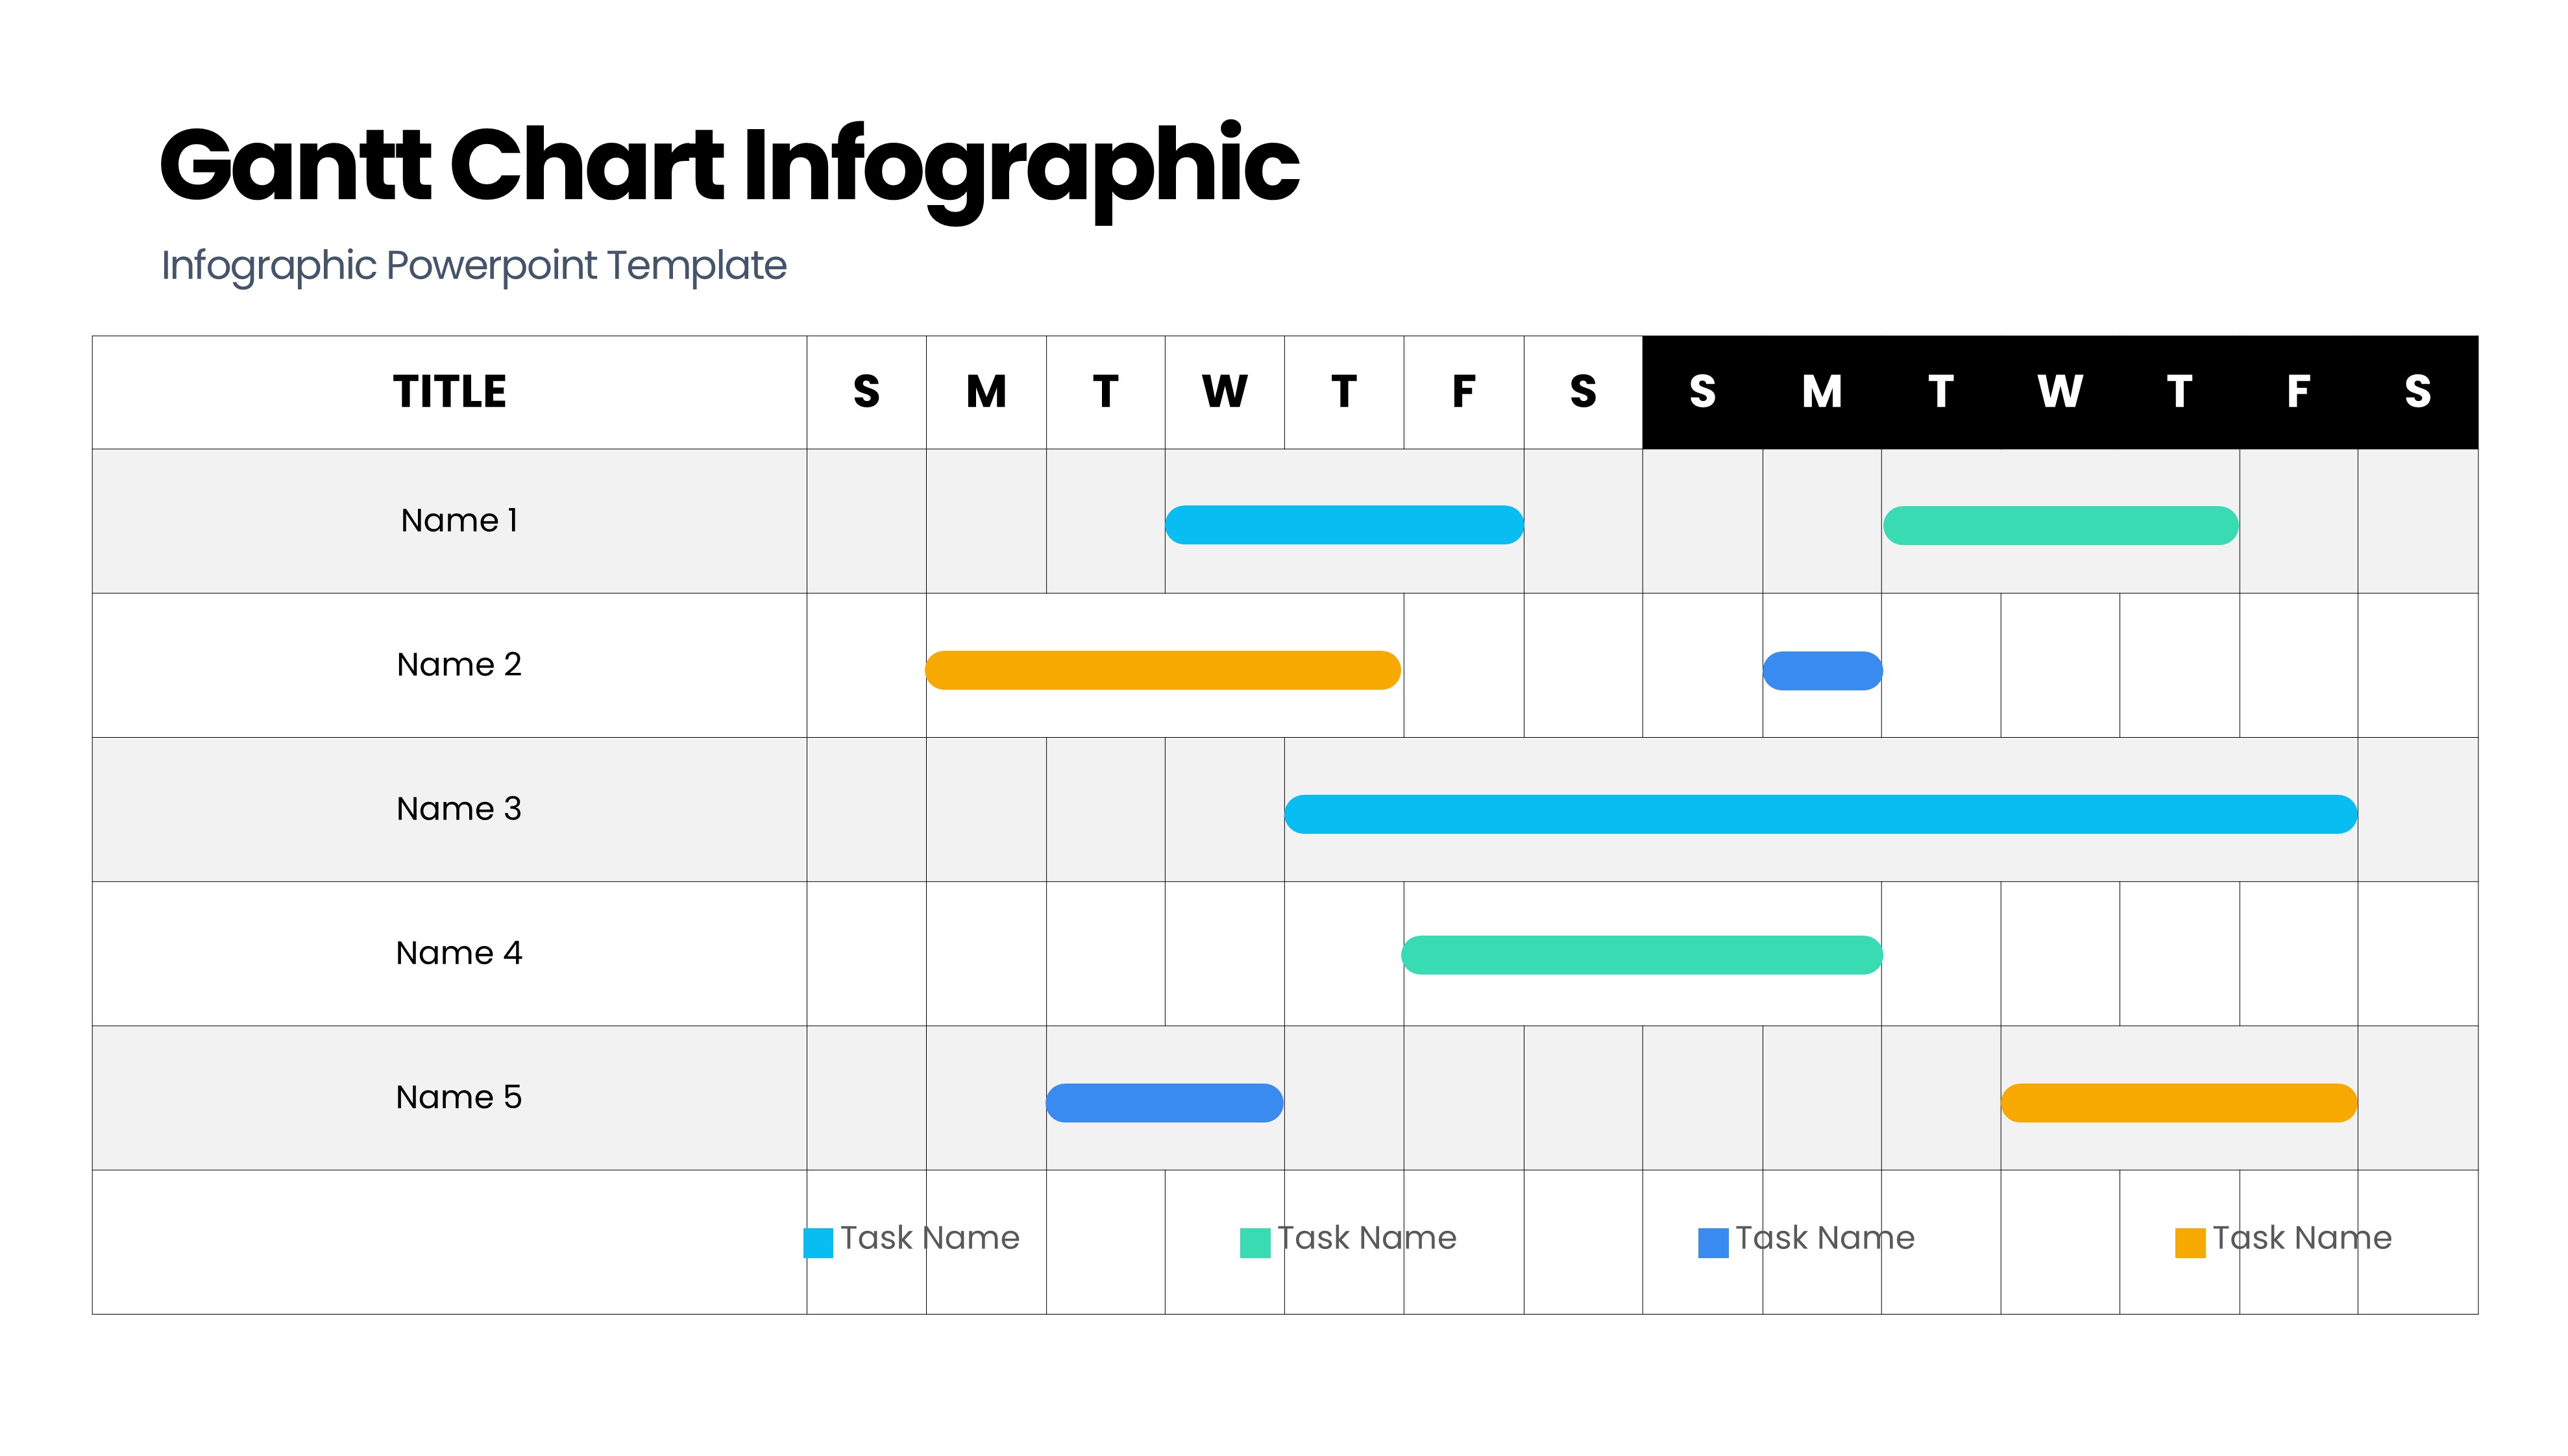Screen dimensions: 2568x1456
Task: Select the Name 5 row label
Action: 459,1097
